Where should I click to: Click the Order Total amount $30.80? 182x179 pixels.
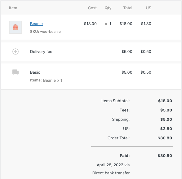coord(165,138)
